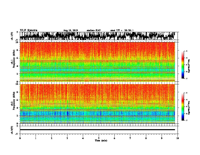Click the ch.3 flat voltage trace

click(97, 130)
